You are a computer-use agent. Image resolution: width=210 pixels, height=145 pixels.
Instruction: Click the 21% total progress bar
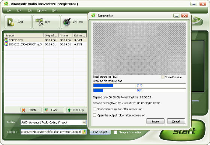139,85
